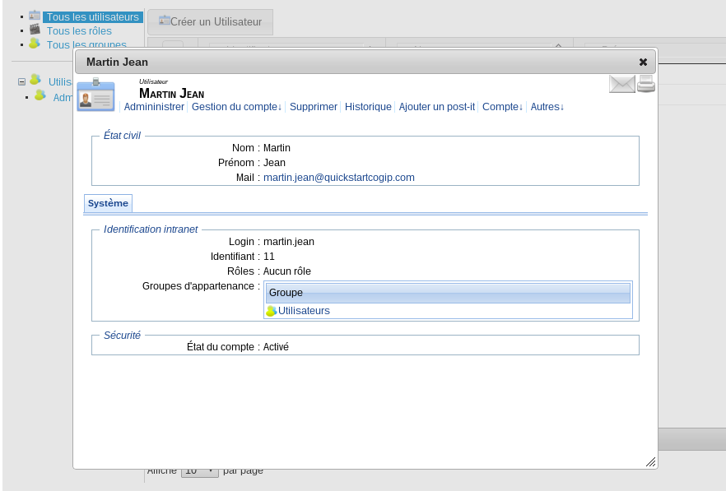Open the per-page count dropdown

tap(200, 471)
